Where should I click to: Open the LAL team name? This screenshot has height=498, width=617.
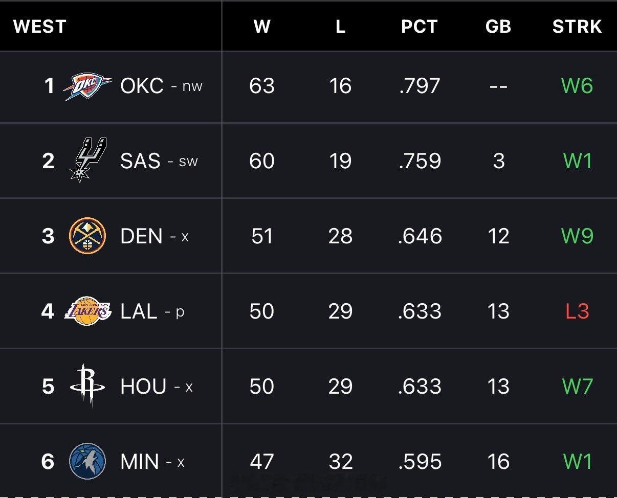pyautogui.click(x=139, y=311)
